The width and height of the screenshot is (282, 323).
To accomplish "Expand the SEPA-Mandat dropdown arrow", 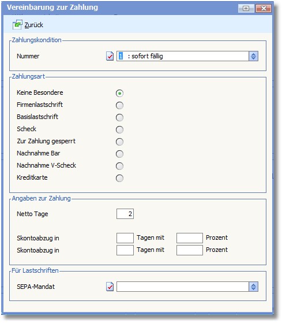I will [x=253, y=287].
